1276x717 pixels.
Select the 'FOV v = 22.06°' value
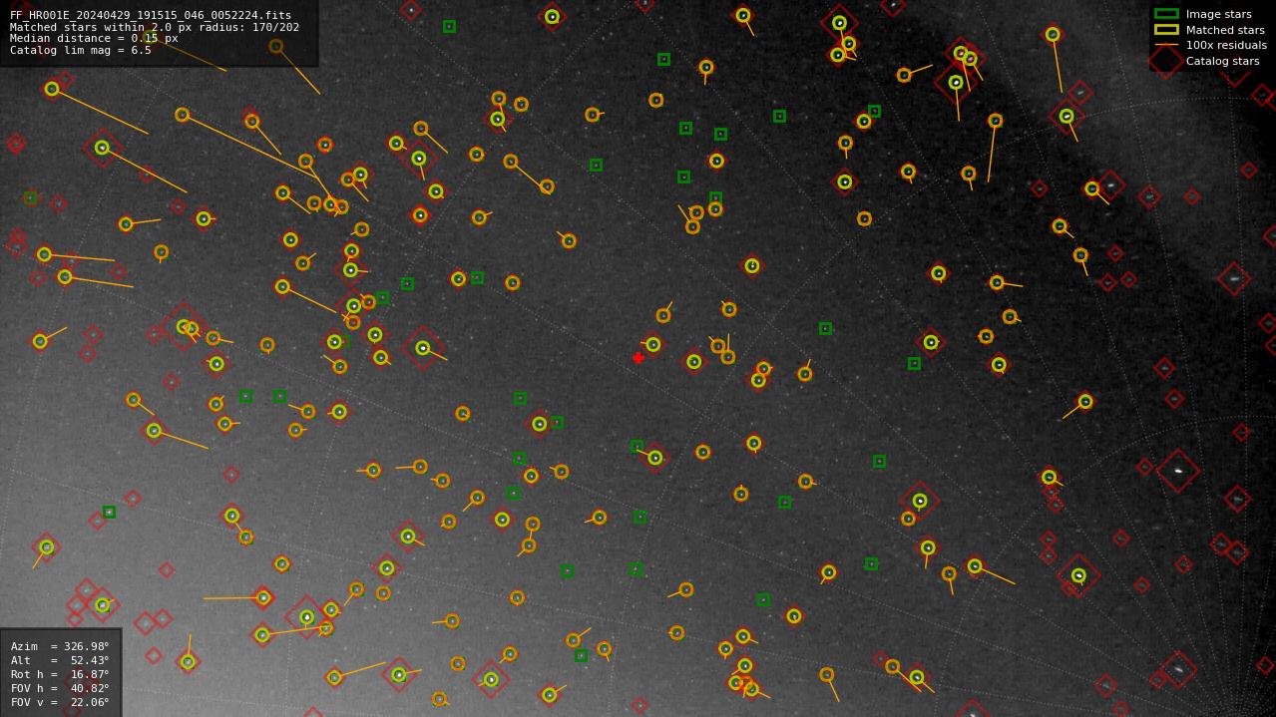click(x=60, y=702)
